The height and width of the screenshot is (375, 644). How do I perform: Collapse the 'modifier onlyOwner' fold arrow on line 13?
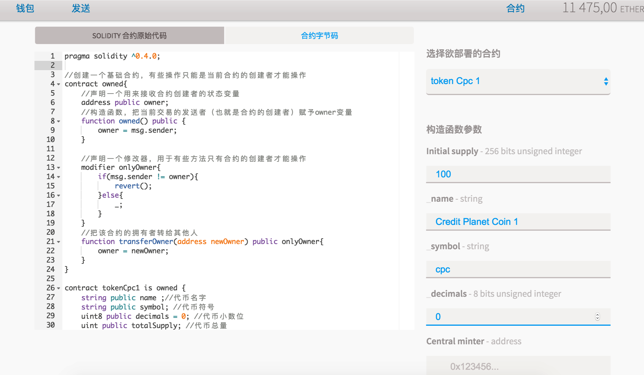pyautogui.click(x=59, y=168)
